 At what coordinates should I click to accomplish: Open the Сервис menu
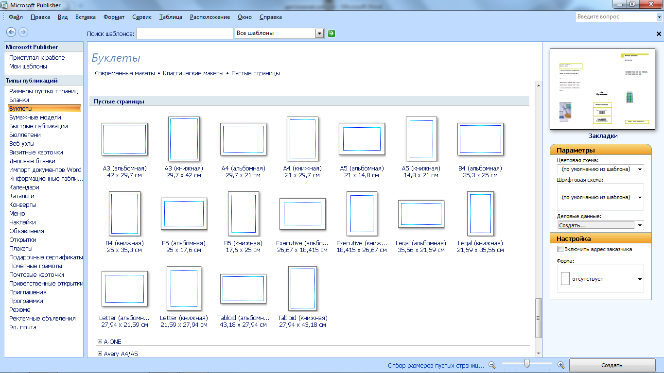(142, 17)
